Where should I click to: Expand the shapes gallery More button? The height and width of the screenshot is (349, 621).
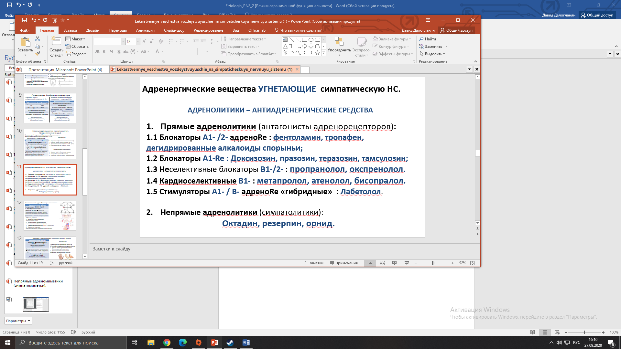click(323, 53)
